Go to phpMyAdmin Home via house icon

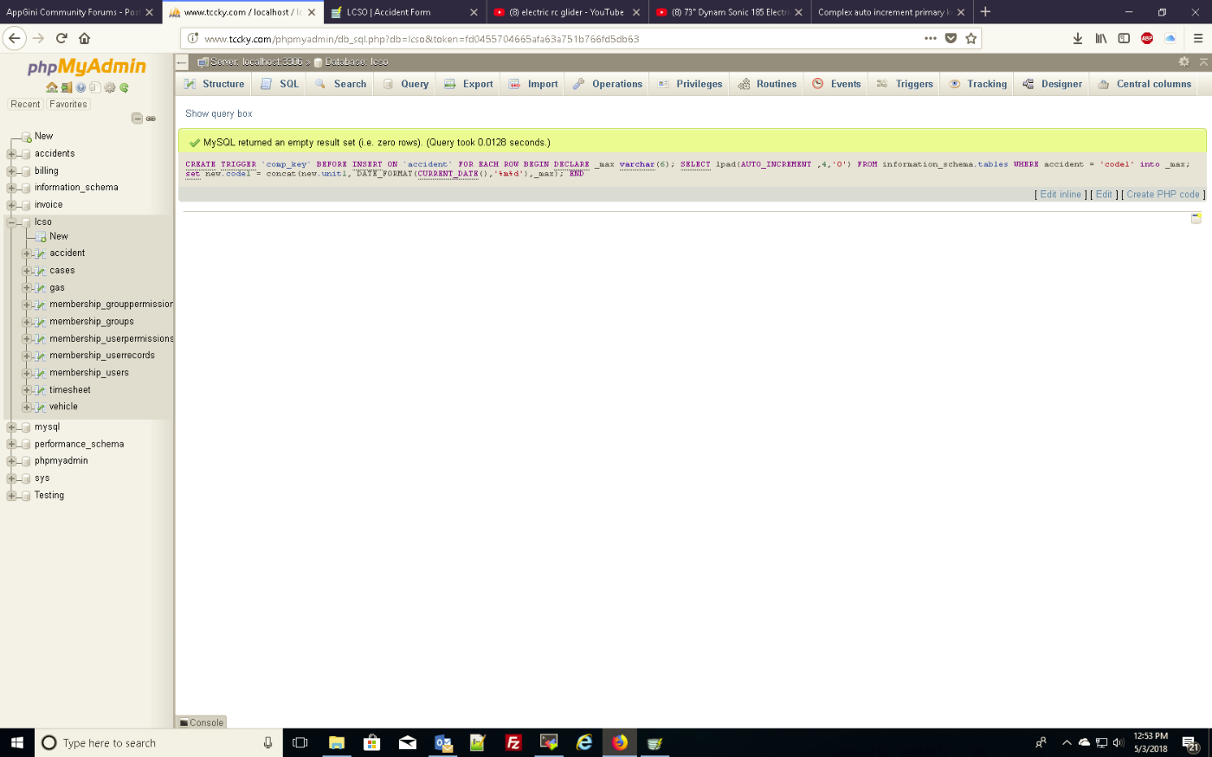(x=52, y=87)
